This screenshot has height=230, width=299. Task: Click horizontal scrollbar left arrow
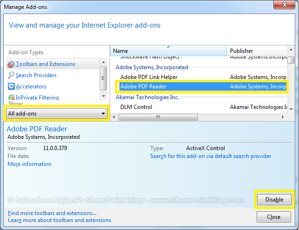[x=114, y=117]
